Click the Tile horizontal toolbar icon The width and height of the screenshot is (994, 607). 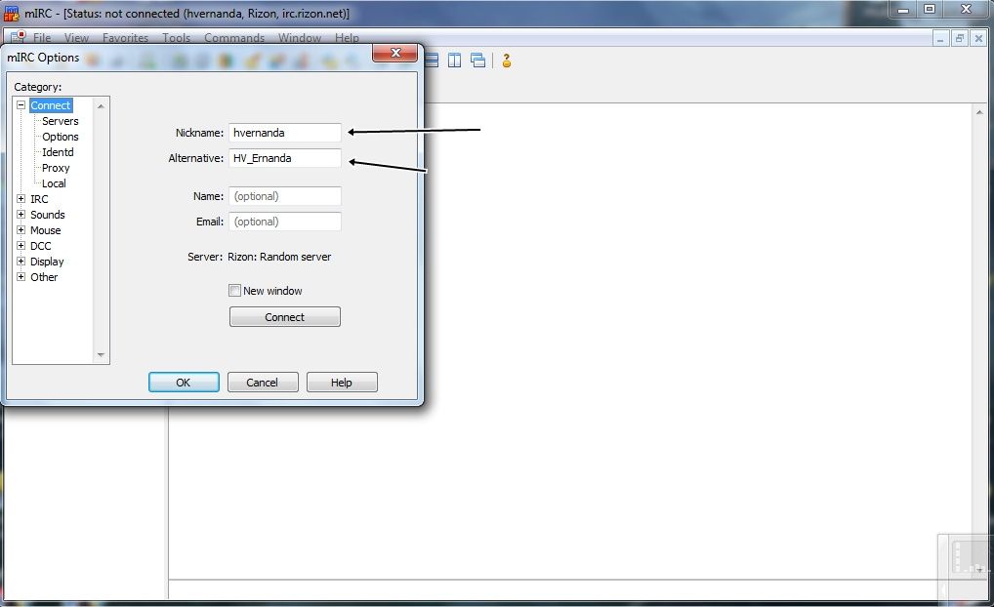pyautogui.click(x=432, y=61)
